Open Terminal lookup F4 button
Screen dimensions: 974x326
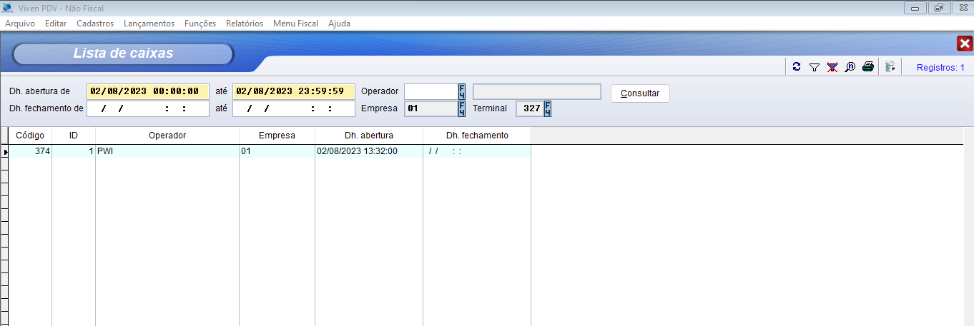(548, 108)
